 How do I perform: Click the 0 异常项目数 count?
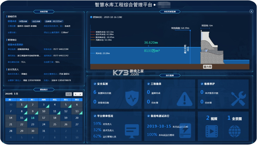pos(101,102)
